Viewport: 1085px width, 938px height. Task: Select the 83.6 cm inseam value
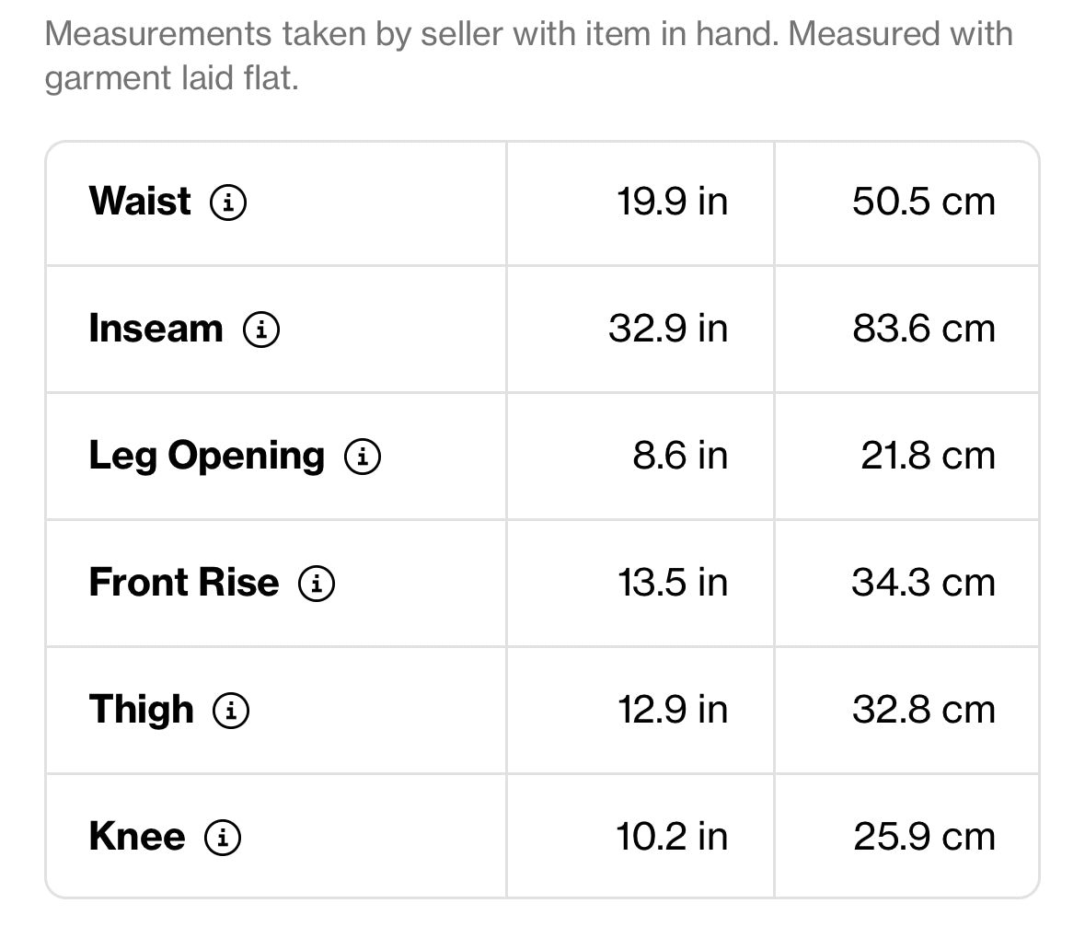pyautogui.click(x=923, y=329)
